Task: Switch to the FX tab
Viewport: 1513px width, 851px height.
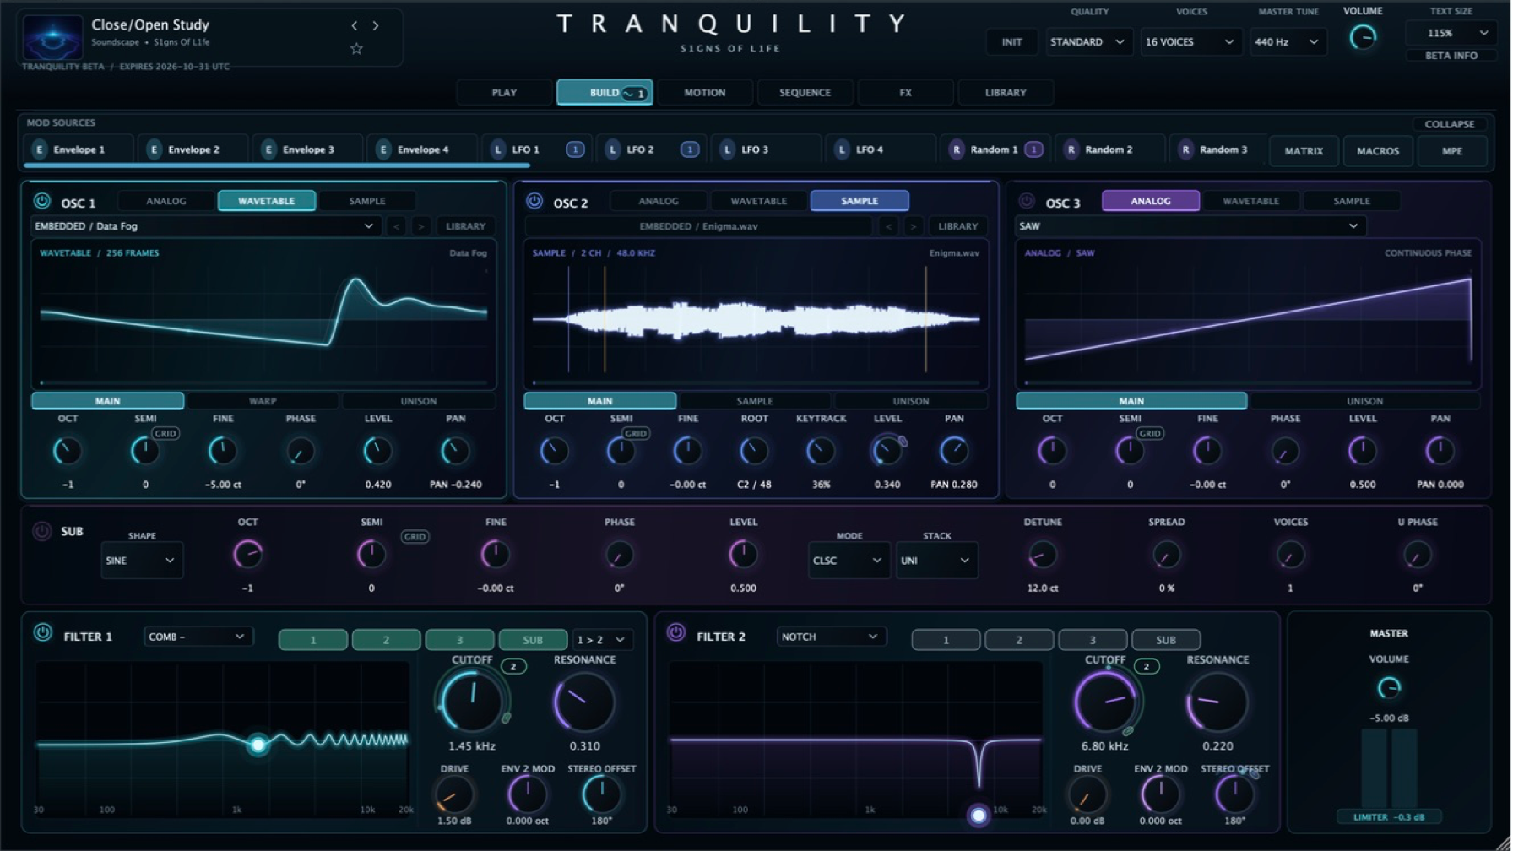Action: coord(905,92)
